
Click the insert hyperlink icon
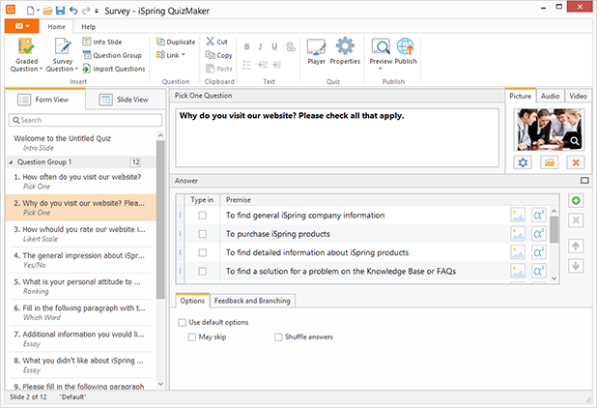(291, 46)
